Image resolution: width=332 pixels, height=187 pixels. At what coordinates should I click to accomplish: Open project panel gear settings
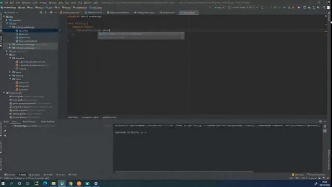point(51,12)
